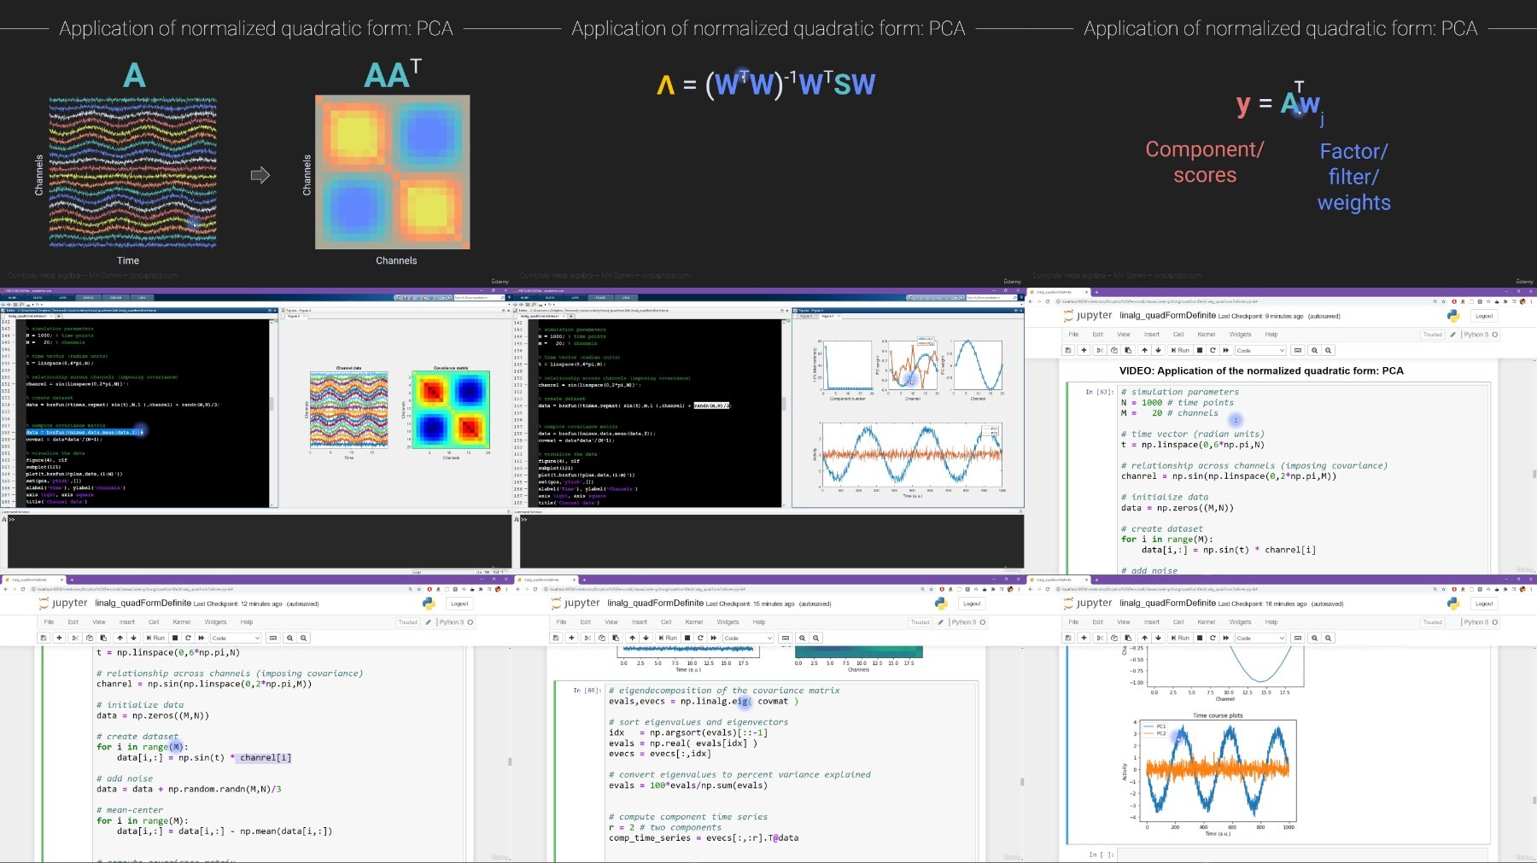Open Insert menu in 15-minutes-ago notebook
1537x863 pixels.
pyautogui.click(x=640, y=622)
